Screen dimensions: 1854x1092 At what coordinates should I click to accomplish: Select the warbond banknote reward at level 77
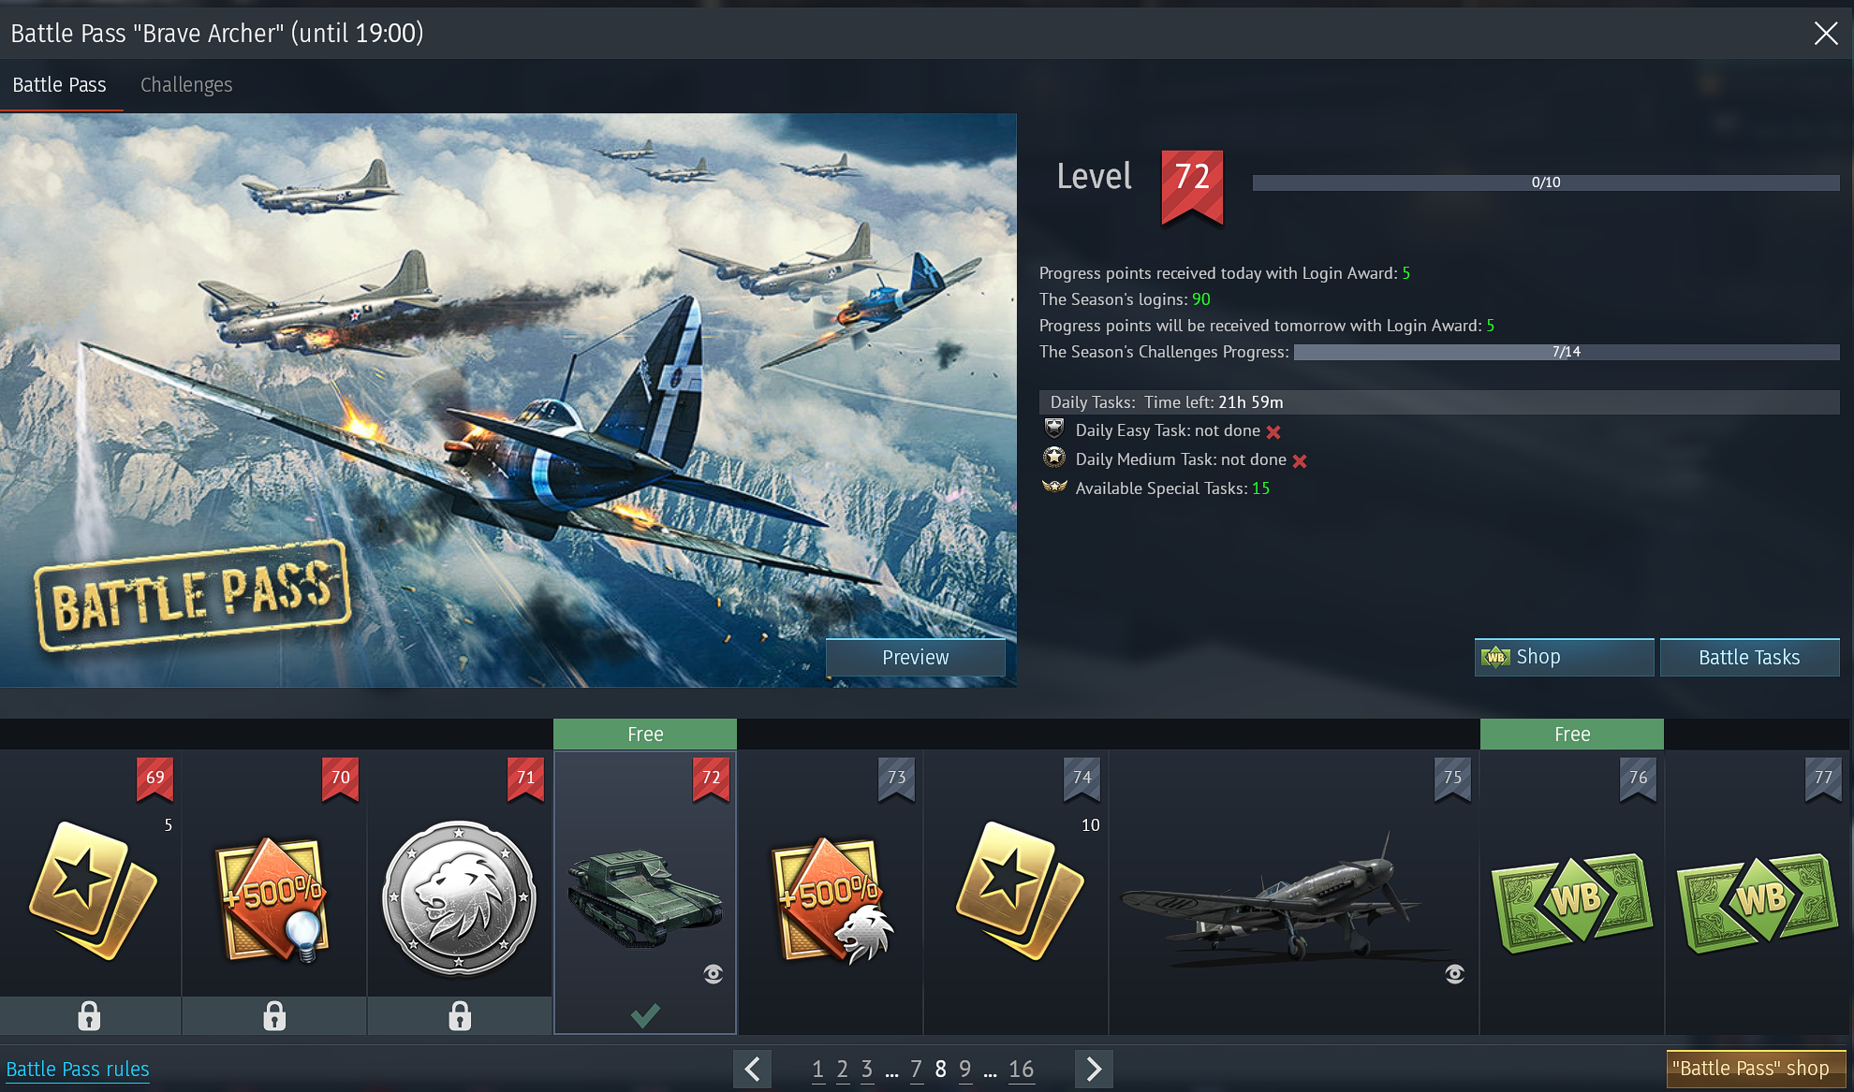pyautogui.click(x=1757, y=902)
